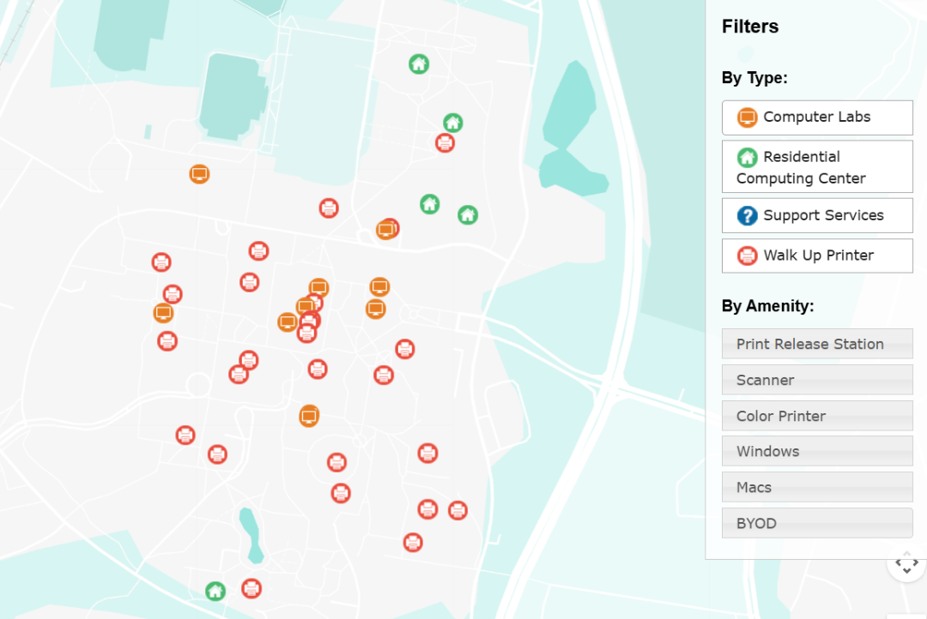
Task: Click the blue Support Services question-mark icon
Action: [x=747, y=216]
